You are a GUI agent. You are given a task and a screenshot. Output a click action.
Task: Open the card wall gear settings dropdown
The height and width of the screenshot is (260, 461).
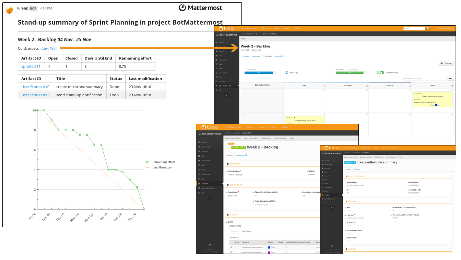pyautogui.click(x=451, y=79)
